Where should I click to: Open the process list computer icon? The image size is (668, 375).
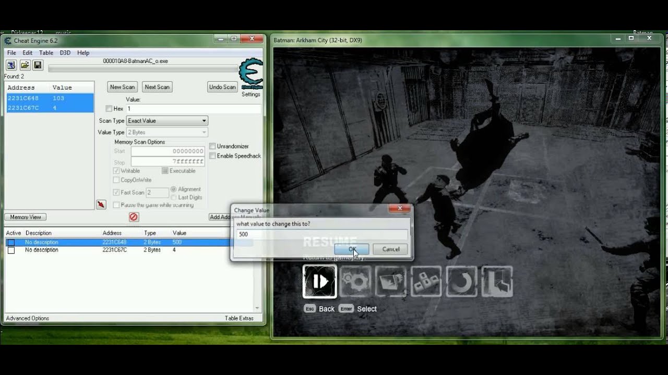click(11, 65)
